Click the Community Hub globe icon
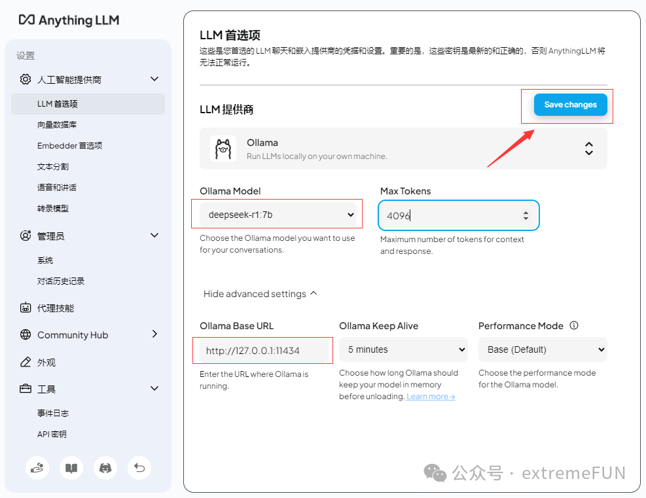 click(26, 334)
